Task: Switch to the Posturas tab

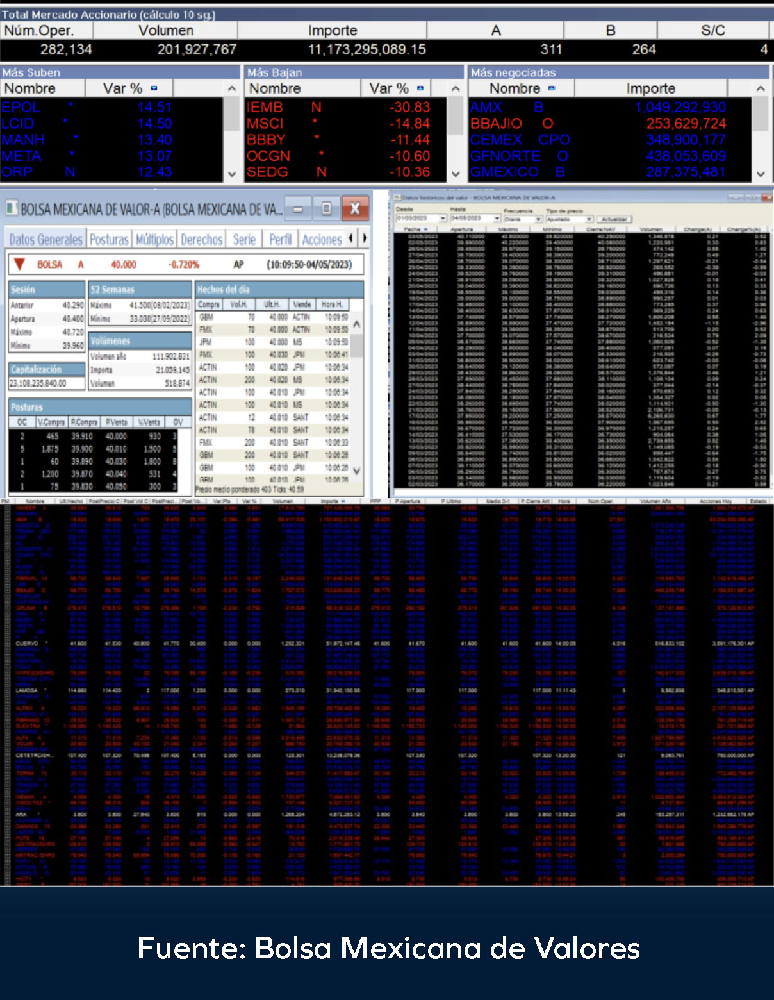Action: point(109,239)
